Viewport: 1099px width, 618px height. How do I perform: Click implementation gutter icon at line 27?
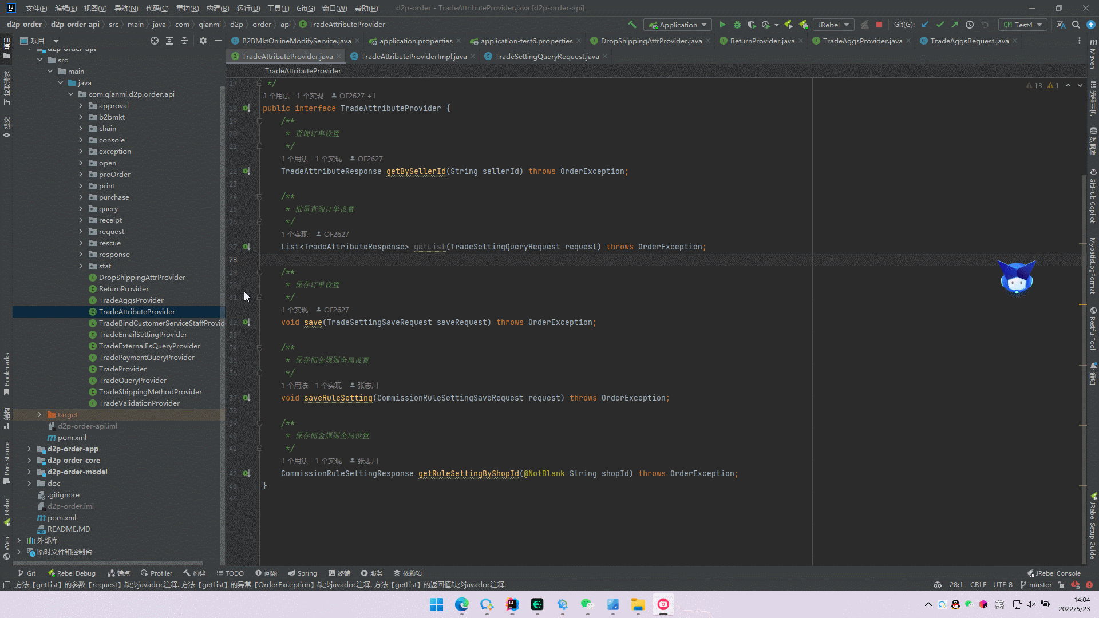246,247
